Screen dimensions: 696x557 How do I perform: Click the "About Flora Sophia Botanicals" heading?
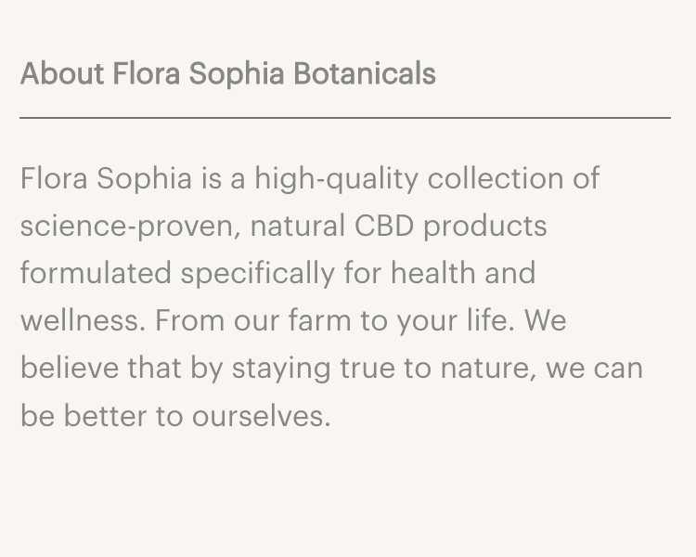tap(227, 73)
